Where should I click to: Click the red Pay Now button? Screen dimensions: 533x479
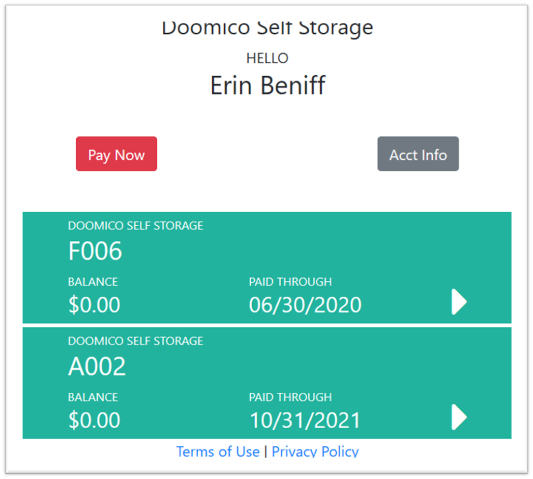pos(116,154)
